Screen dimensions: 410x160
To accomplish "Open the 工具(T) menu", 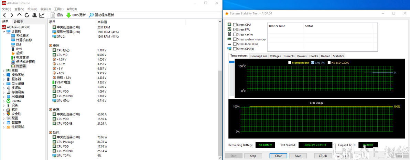I will [59, 9].
